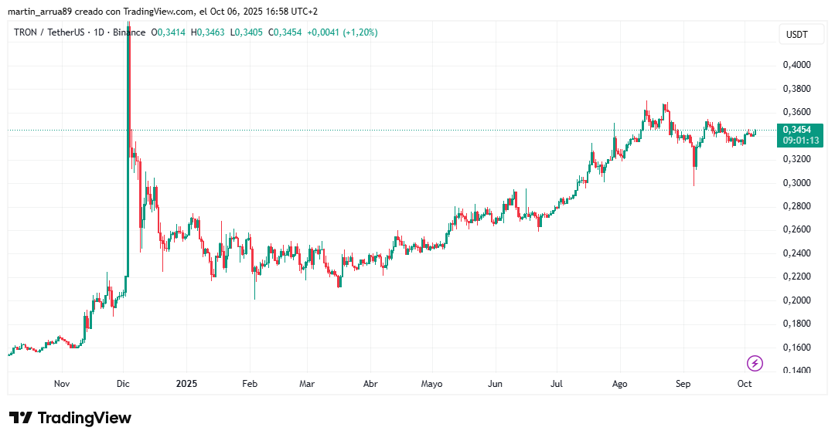
Task: Click the Nov label on time axis
Action: point(62,383)
